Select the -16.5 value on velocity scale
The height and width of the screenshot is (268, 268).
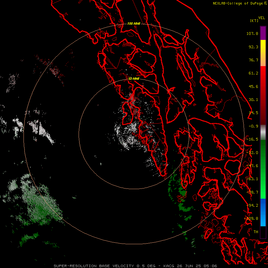[252, 139]
